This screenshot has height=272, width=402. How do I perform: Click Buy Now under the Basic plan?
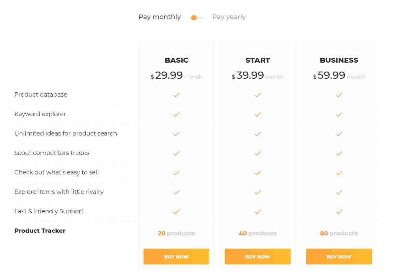176,257
